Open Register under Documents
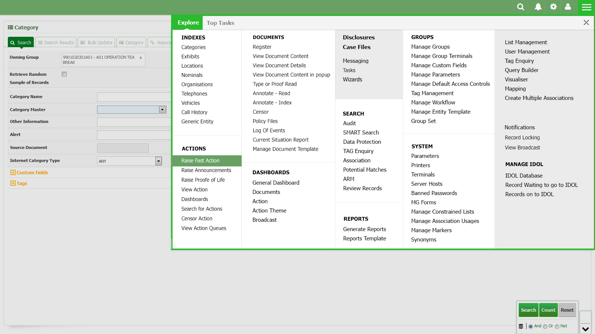The width and height of the screenshot is (595, 334). point(262,47)
